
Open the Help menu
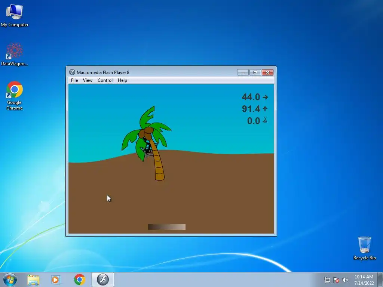(x=122, y=80)
